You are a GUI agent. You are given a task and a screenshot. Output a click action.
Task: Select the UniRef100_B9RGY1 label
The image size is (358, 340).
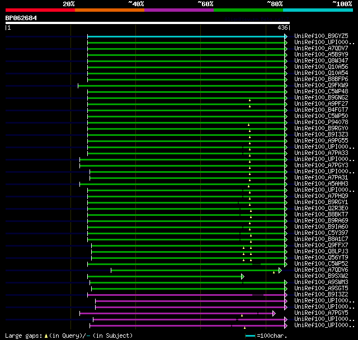321,202
